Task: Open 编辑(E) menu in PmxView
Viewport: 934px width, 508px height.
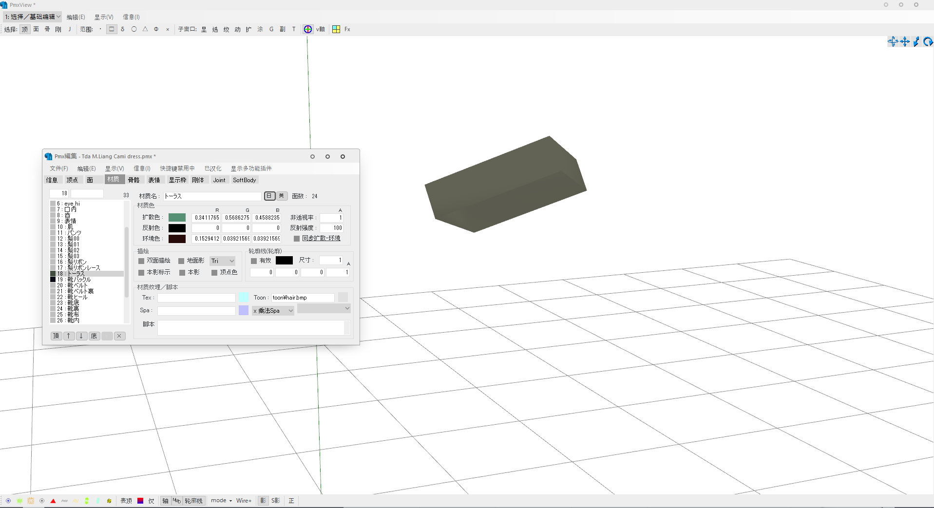Action: pyautogui.click(x=76, y=17)
